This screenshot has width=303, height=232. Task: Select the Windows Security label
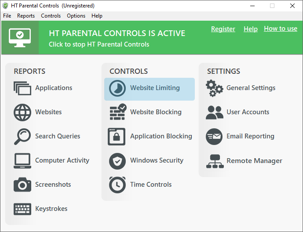pos(157,160)
